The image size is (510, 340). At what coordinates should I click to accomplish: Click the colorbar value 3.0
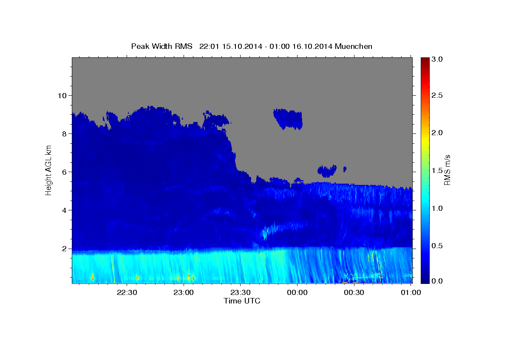438,59
